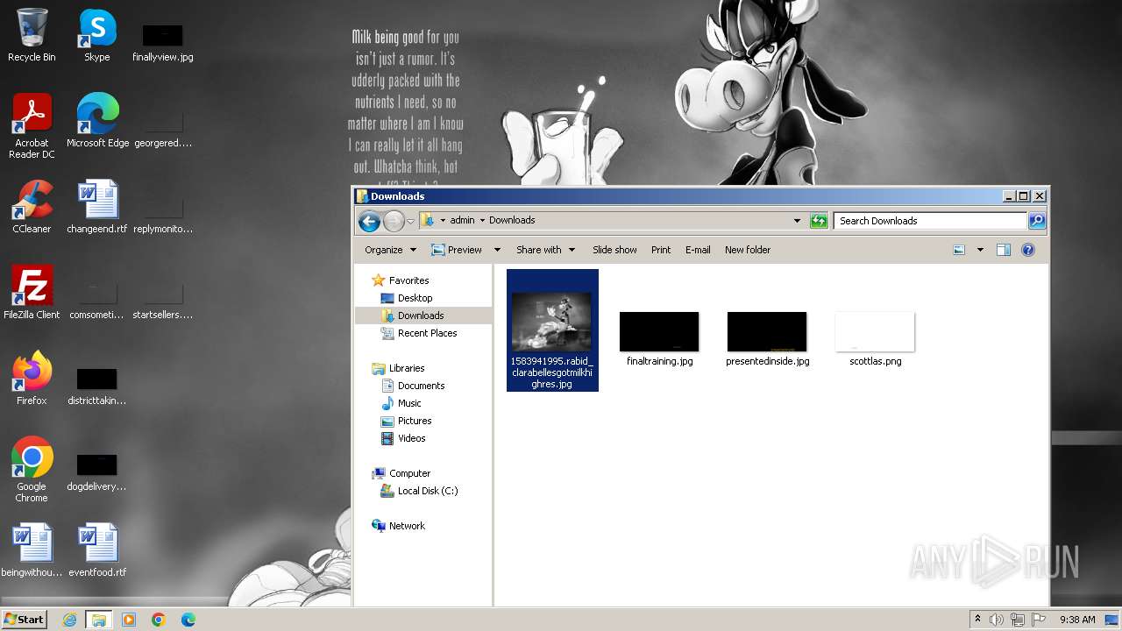Click the Favorites group header
The image size is (1122, 631).
tap(408, 280)
